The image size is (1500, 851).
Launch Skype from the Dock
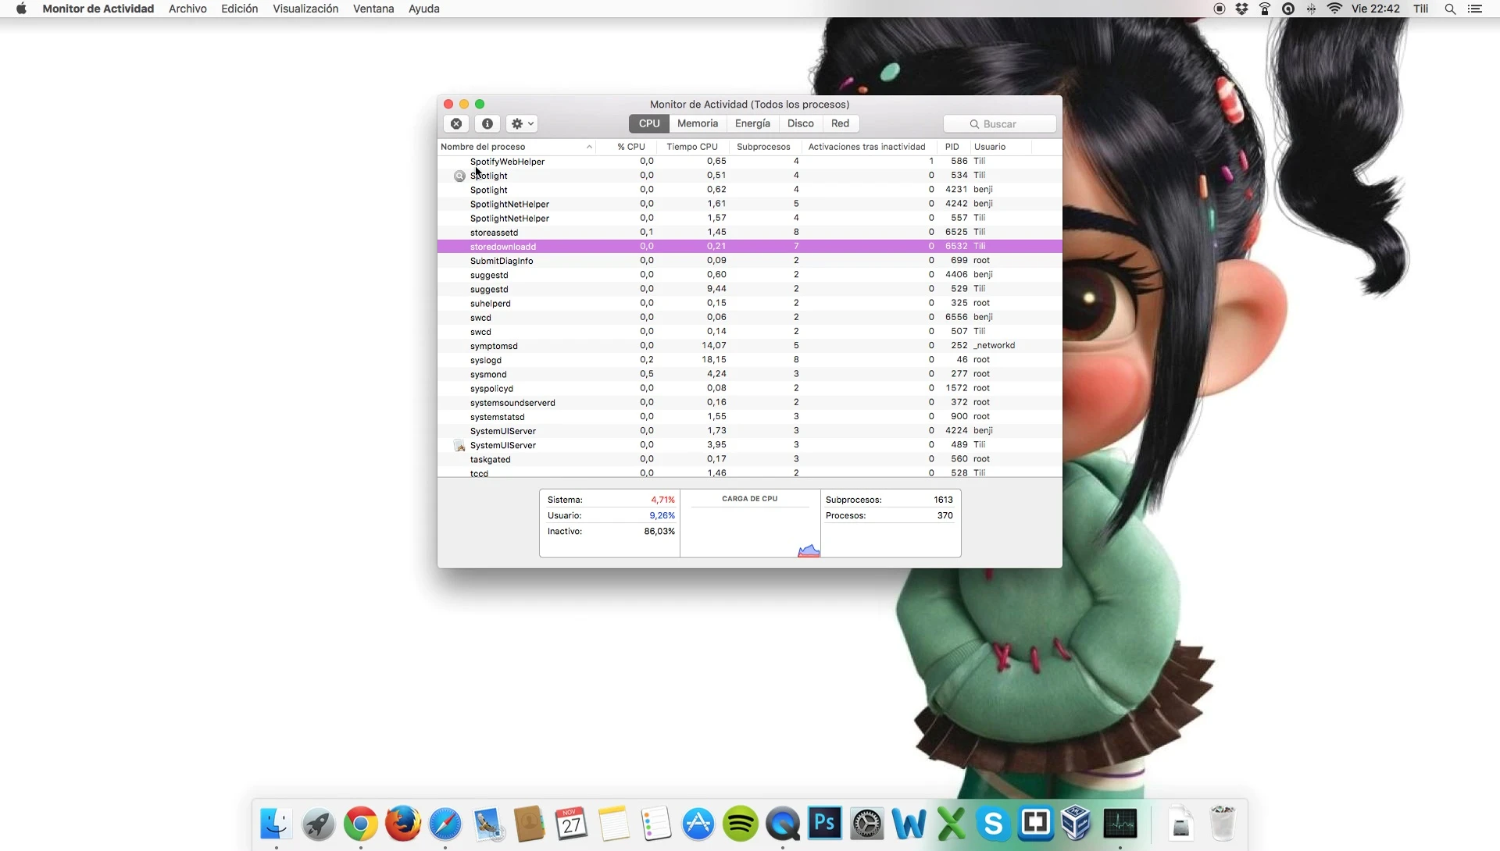point(993,823)
